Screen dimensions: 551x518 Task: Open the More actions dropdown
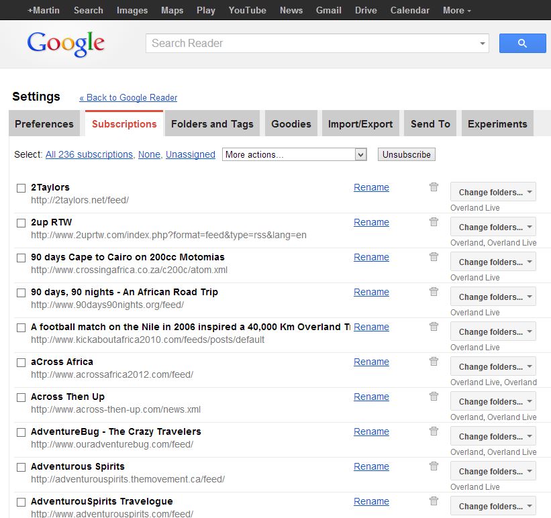(x=294, y=154)
